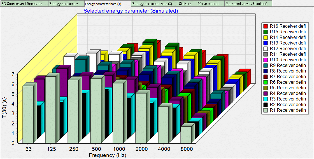Image resolution: width=314 pixels, height=159 pixels.
Task: Select the R9 Receiver legend label
Action: coord(288,65)
